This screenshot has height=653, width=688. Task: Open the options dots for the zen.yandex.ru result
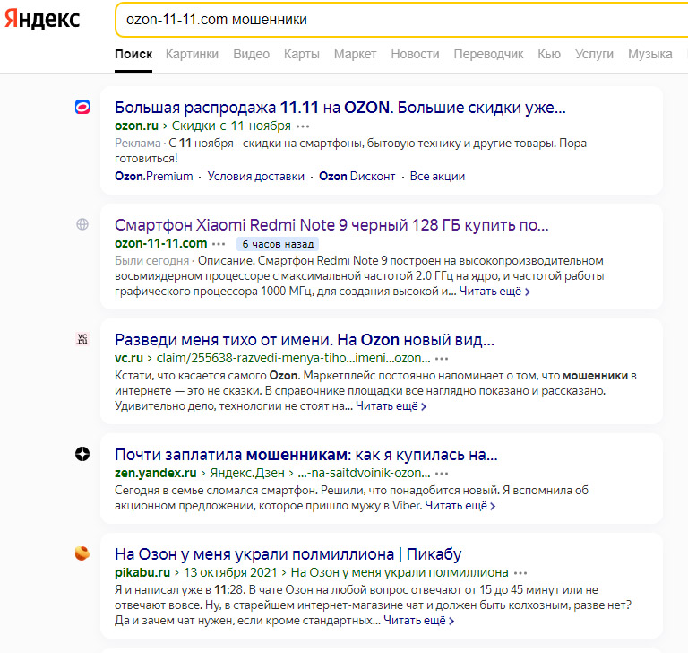442,474
